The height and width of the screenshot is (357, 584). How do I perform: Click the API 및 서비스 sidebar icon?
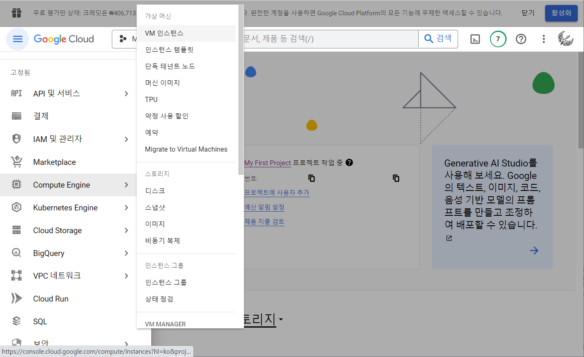pos(17,94)
